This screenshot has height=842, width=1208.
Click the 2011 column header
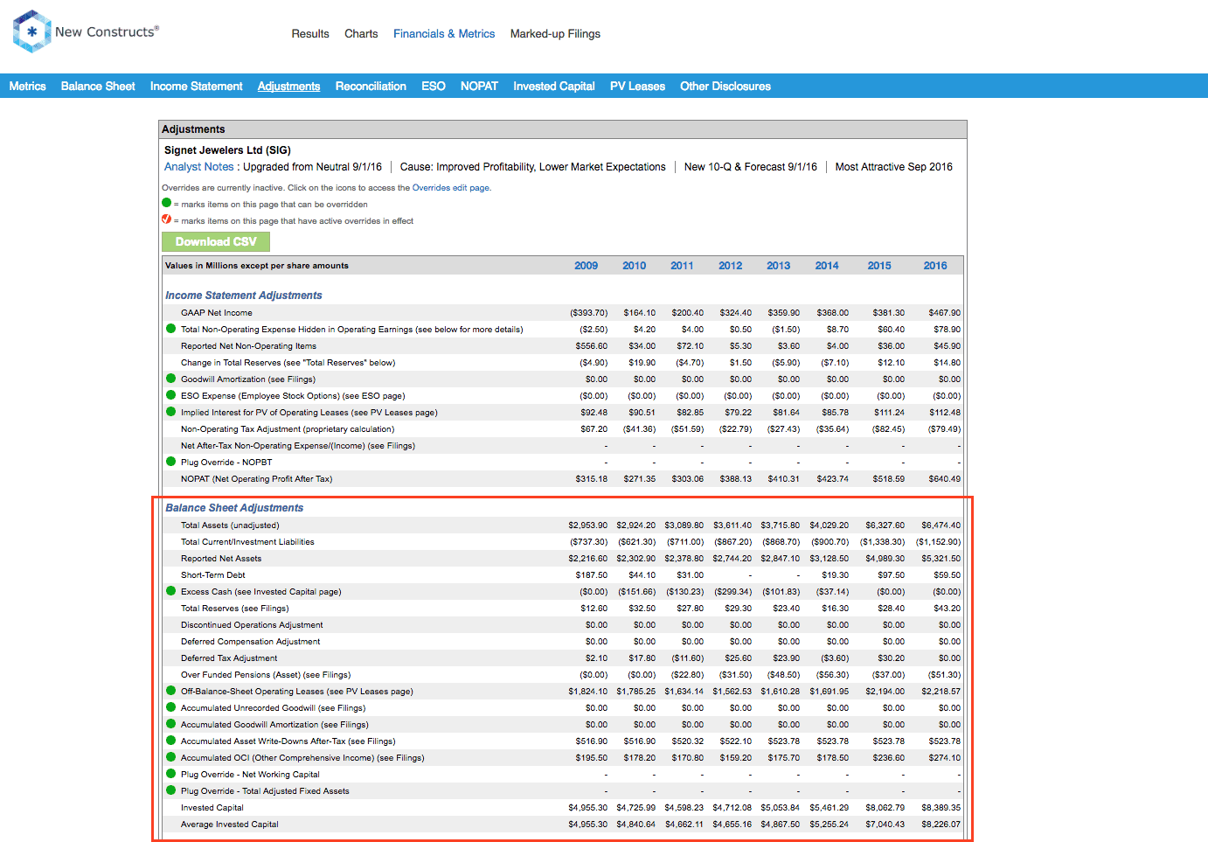682,266
